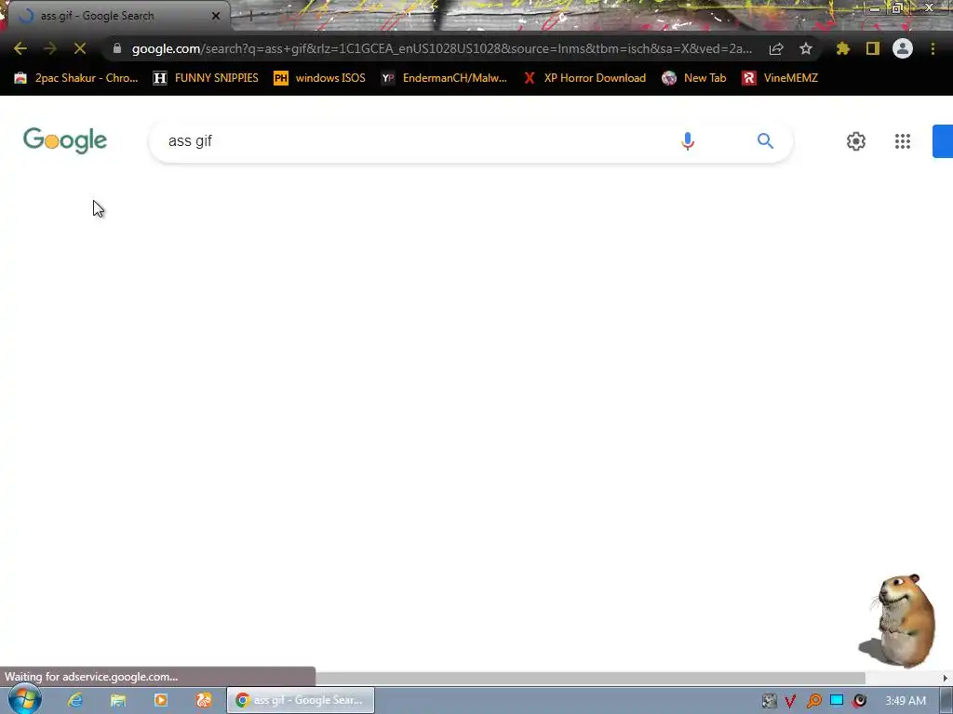The height and width of the screenshot is (714, 953).
Task: Click the speaker-like tray icon beside clock
Action: click(x=859, y=701)
